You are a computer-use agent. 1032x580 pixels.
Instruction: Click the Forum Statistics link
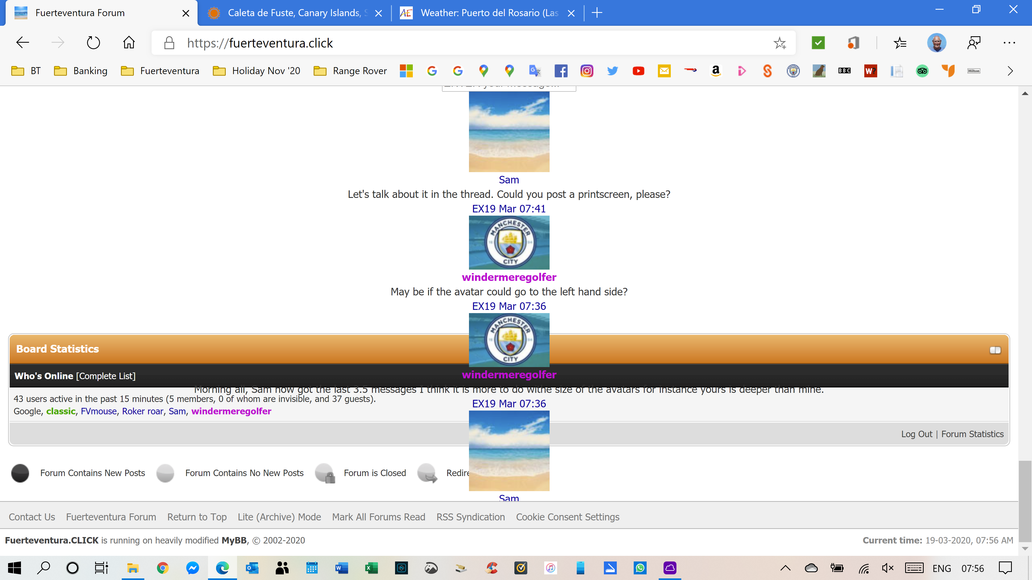pos(972,434)
